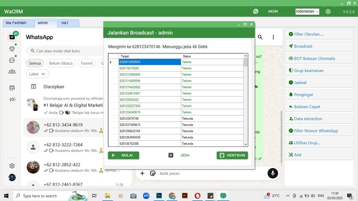Open settings gear in WaCRM header
The height and width of the screenshot is (201, 358).
click(328, 12)
